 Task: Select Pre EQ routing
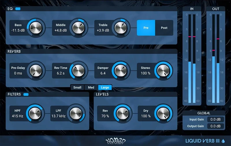(x=146, y=28)
